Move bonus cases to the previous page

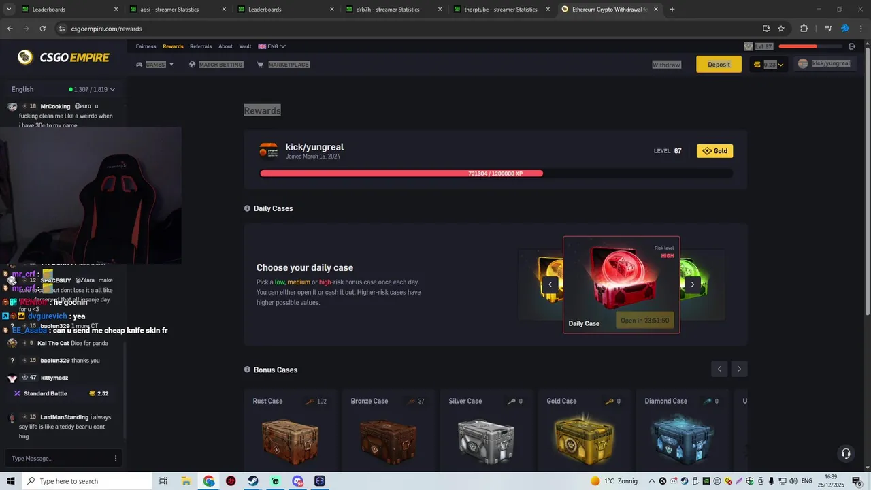(719, 369)
